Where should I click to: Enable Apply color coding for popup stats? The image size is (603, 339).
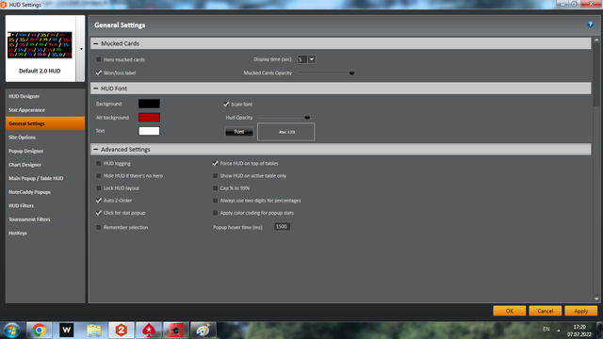[216, 213]
